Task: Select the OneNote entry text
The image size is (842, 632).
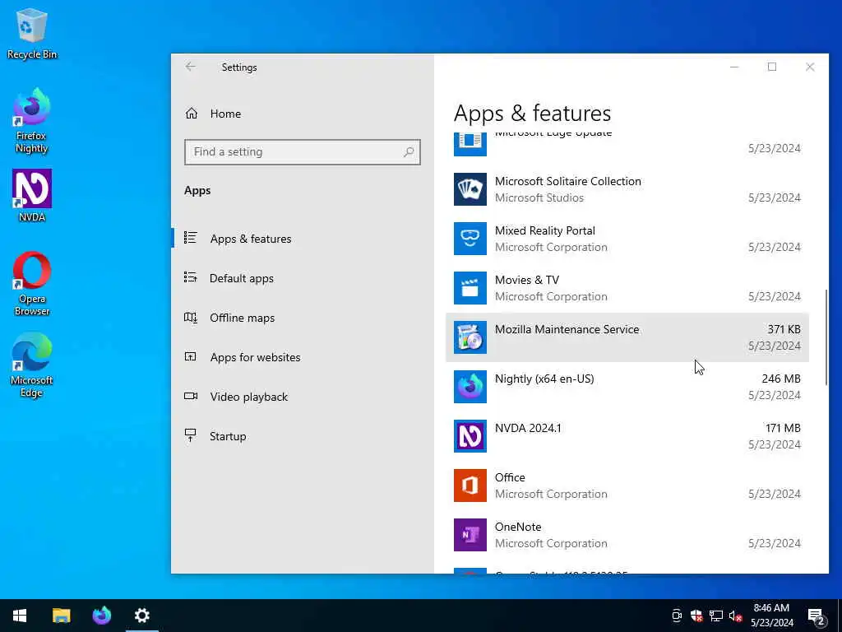Action: coord(518,527)
